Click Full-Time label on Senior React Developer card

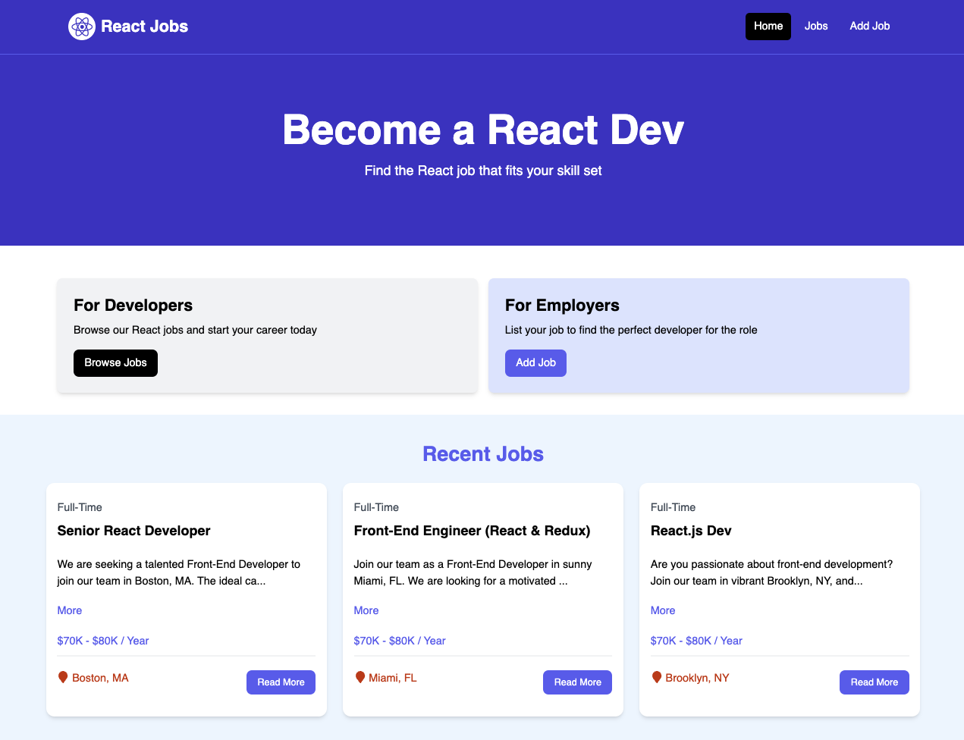(x=80, y=507)
